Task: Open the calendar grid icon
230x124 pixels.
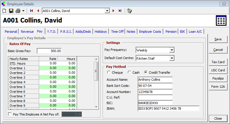Action: (x=221, y=21)
